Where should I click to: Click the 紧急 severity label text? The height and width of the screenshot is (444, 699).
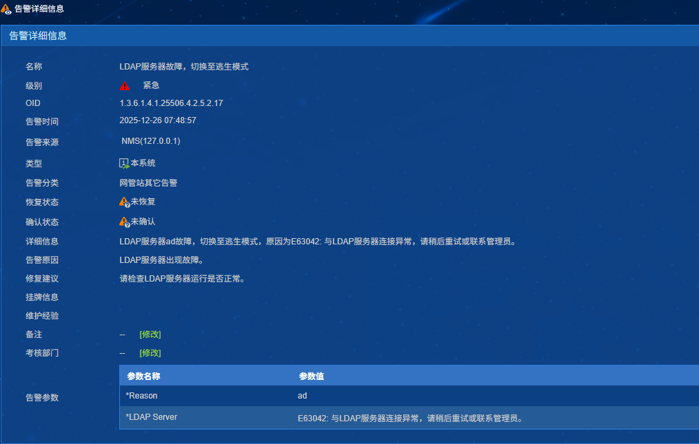151,85
